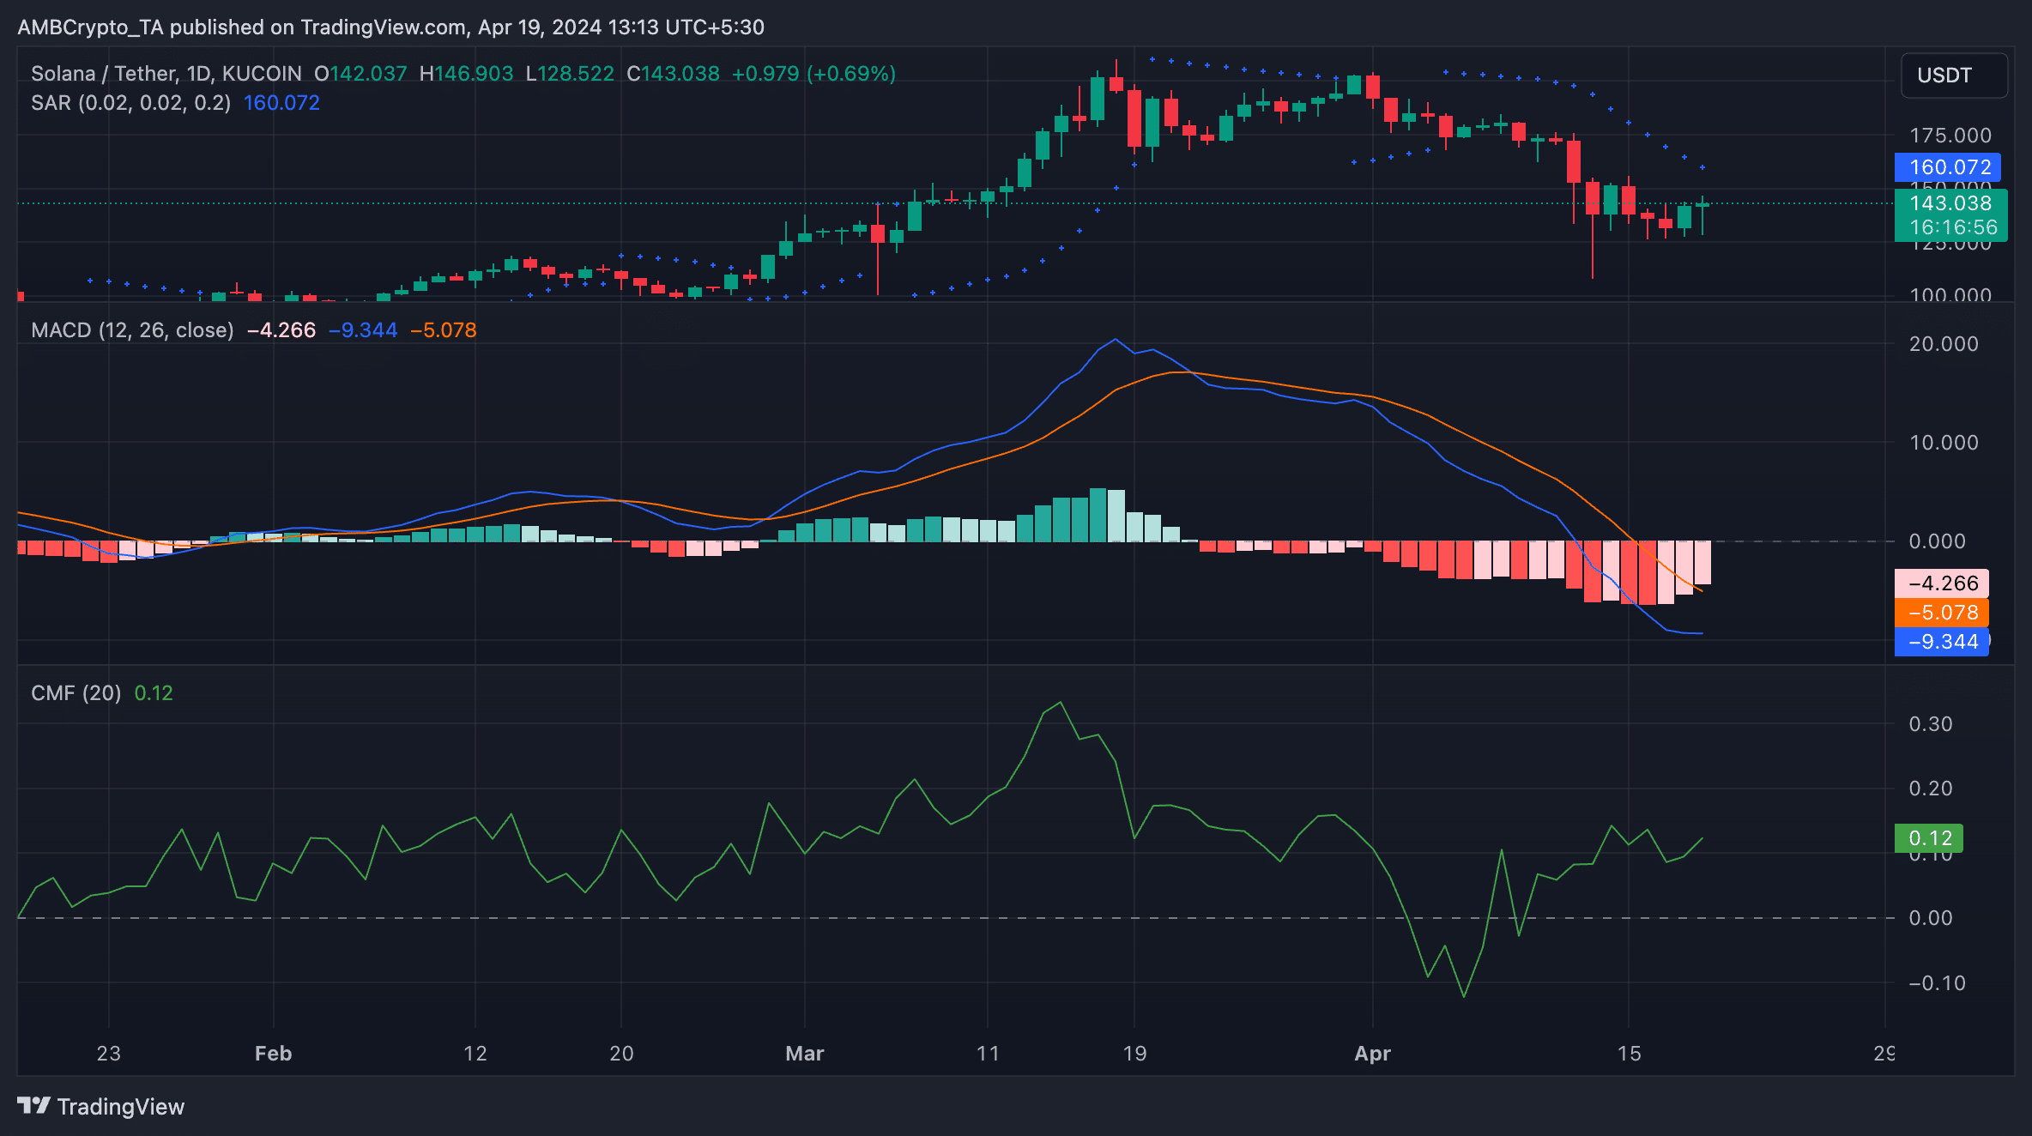Click the 175.000 price axis label
This screenshot has height=1136, width=2032.
(1950, 136)
